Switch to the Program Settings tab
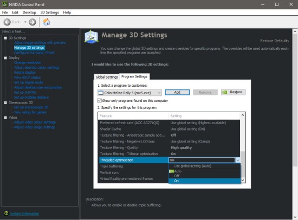 (x=134, y=76)
